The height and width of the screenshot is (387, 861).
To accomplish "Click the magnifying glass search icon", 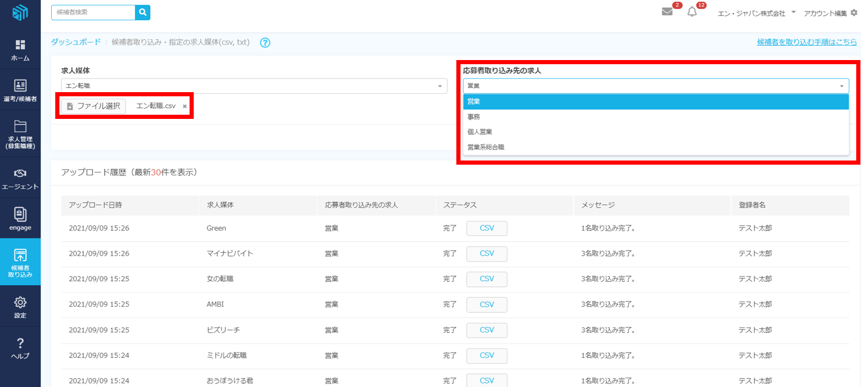I will 143,12.
